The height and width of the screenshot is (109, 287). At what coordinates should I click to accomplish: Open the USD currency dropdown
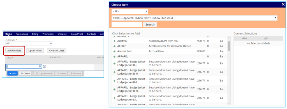click(29, 43)
